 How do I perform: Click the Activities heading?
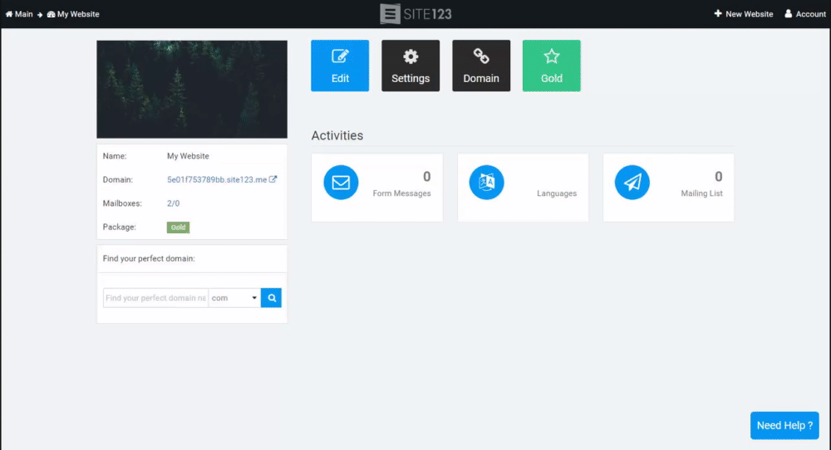[337, 135]
